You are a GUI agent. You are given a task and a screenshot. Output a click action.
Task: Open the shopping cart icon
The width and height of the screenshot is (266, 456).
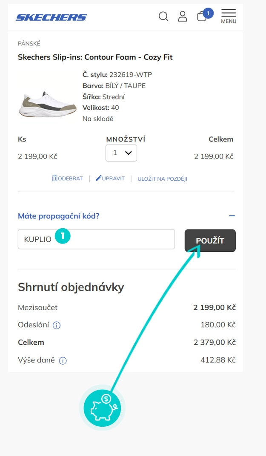[202, 17]
